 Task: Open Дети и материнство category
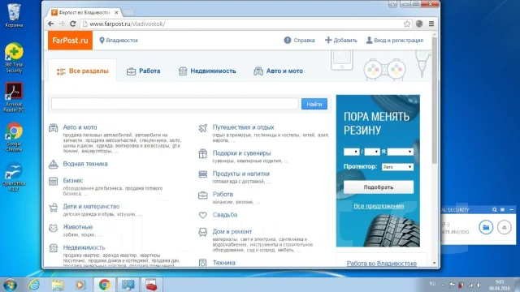(x=91, y=206)
